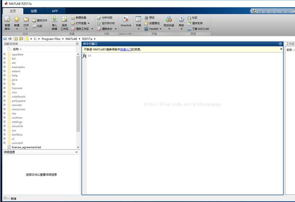Select the runtime folder
The height and width of the screenshot is (202, 295).
17,117
